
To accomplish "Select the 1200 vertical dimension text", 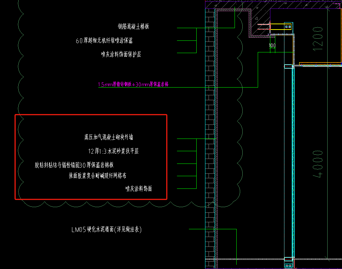I will pos(317,39).
